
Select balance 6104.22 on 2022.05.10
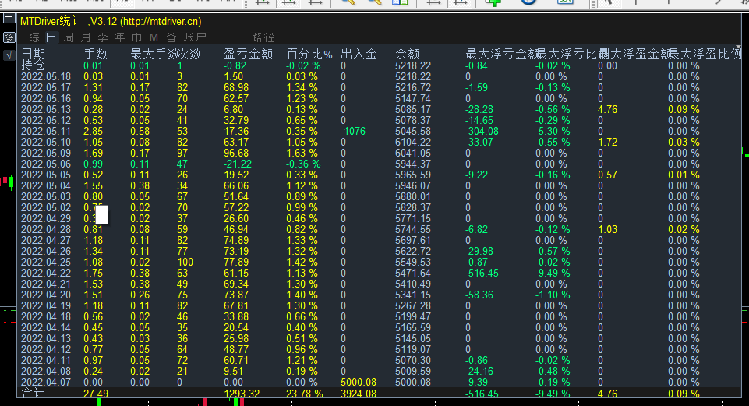click(413, 142)
